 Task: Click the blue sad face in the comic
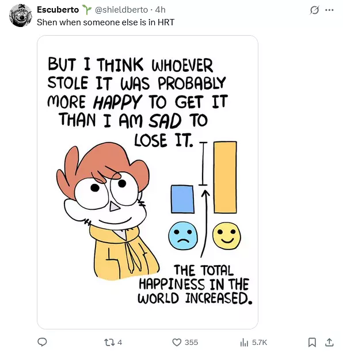click(x=183, y=236)
